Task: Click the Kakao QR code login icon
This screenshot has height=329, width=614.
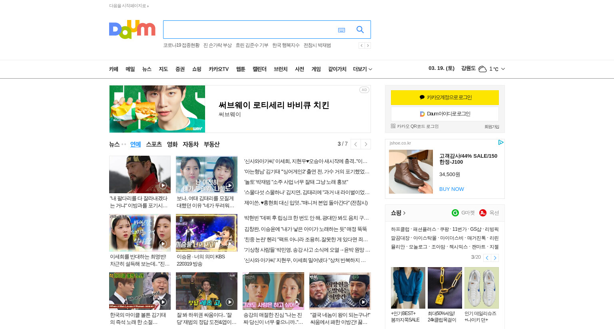Action: click(x=393, y=126)
